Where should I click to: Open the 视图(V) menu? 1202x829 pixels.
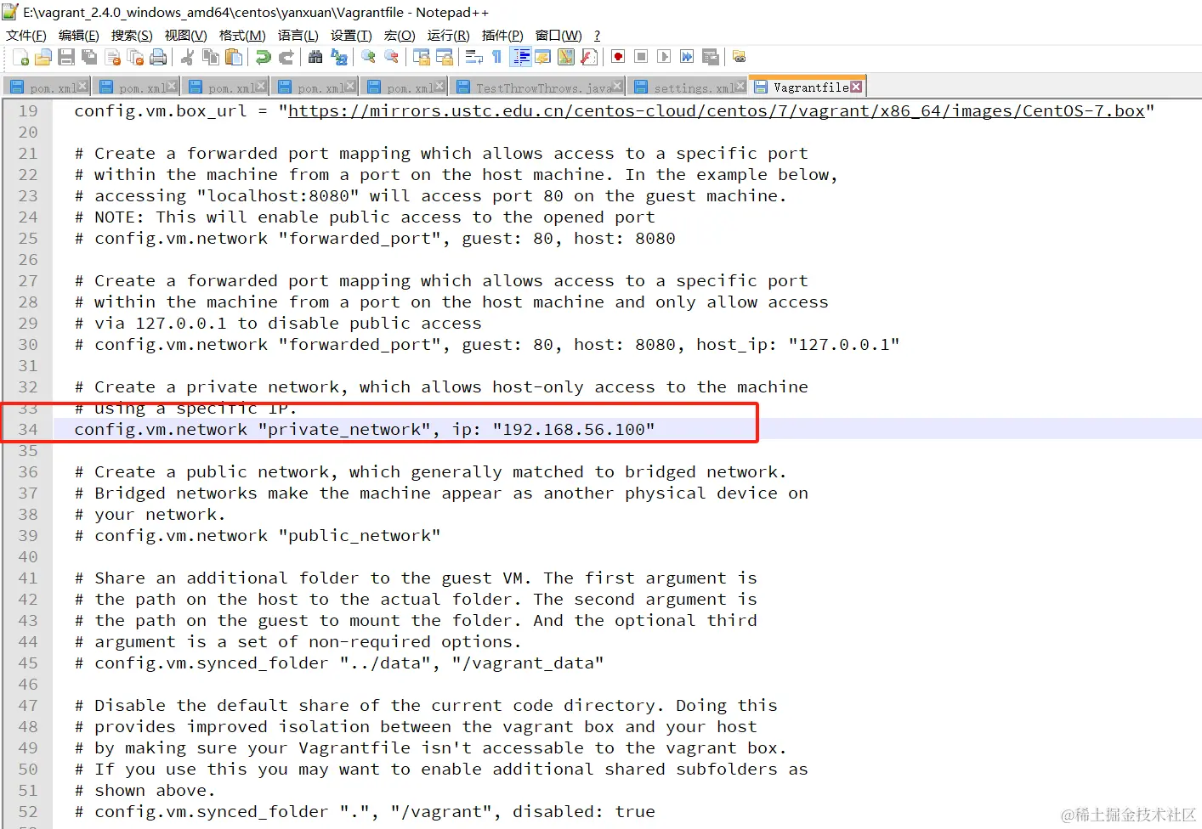point(185,35)
